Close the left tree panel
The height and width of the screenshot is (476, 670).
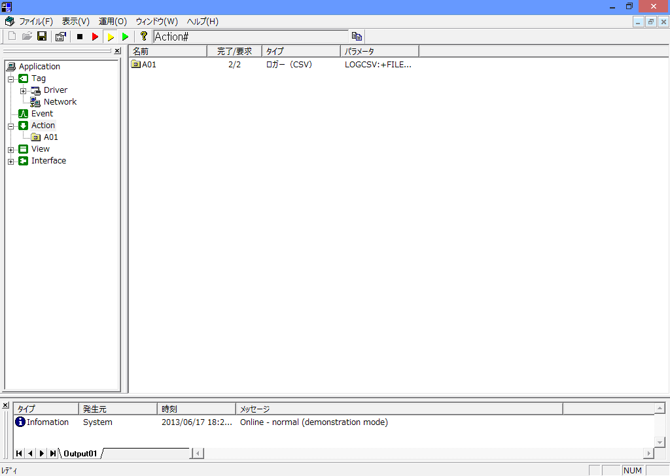coord(117,51)
